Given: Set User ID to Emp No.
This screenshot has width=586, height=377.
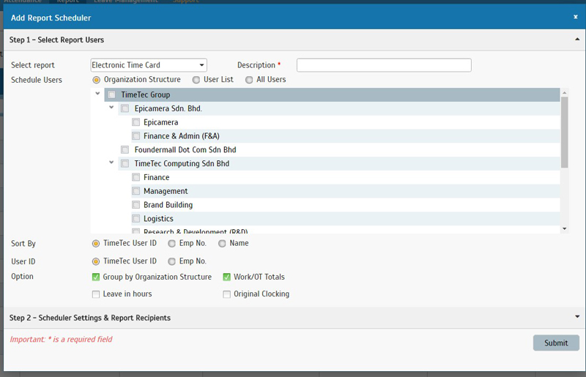Looking at the screenshot, I should point(171,261).
